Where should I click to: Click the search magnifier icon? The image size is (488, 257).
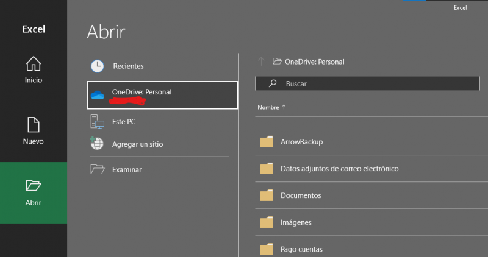click(x=273, y=83)
